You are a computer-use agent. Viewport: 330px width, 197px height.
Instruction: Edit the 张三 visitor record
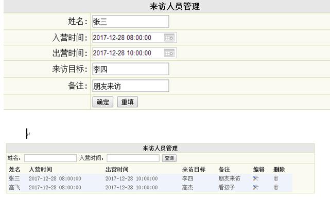pyautogui.click(x=256, y=178)
